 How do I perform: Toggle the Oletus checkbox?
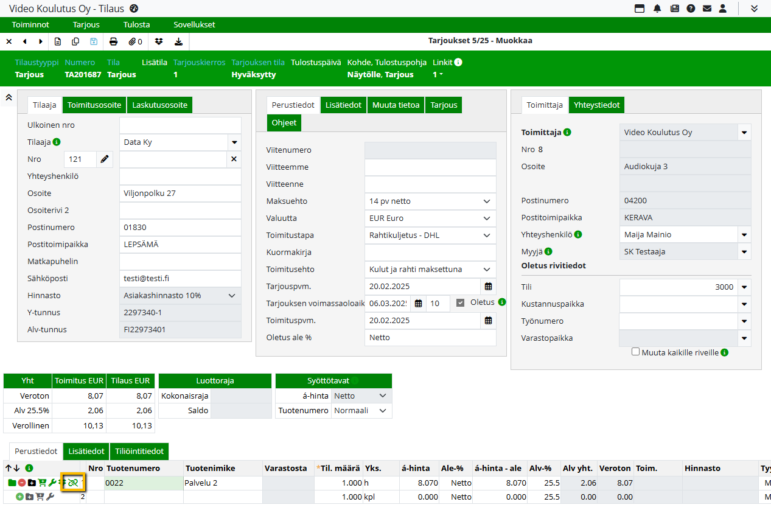460,302
